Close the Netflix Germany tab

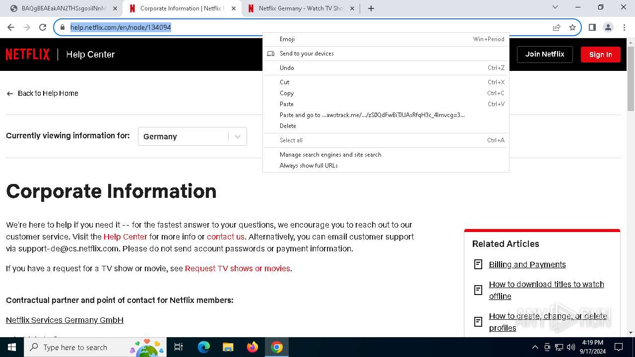352,8
